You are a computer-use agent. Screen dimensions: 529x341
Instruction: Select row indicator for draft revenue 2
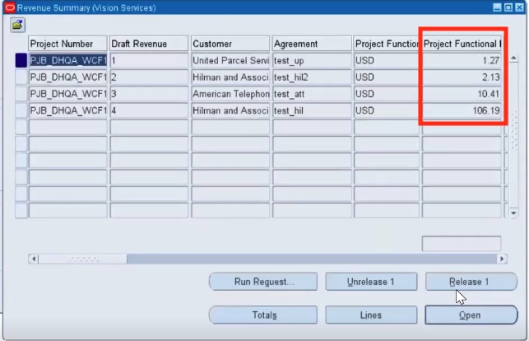pyautogui.click(x=21, y=77)
